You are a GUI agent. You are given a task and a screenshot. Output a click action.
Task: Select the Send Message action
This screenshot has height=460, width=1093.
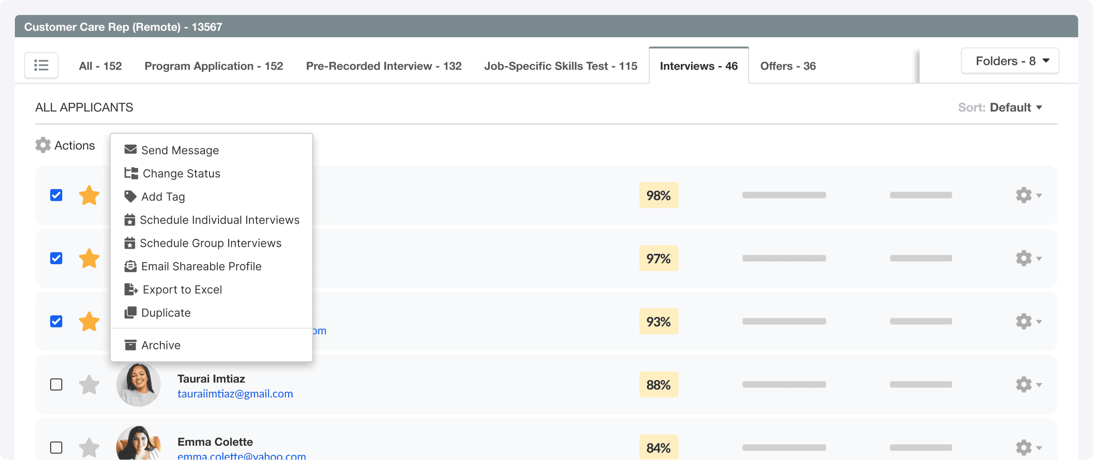click(x=180, y=149)
